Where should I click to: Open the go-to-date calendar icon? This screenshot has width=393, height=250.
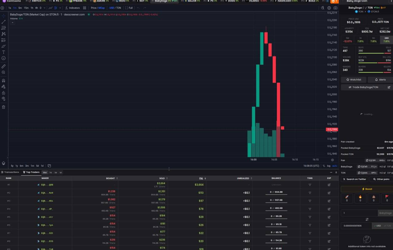49,166
